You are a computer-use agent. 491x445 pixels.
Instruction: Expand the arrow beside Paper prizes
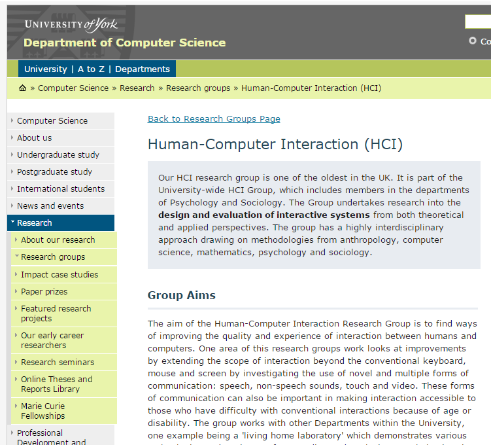16,291
